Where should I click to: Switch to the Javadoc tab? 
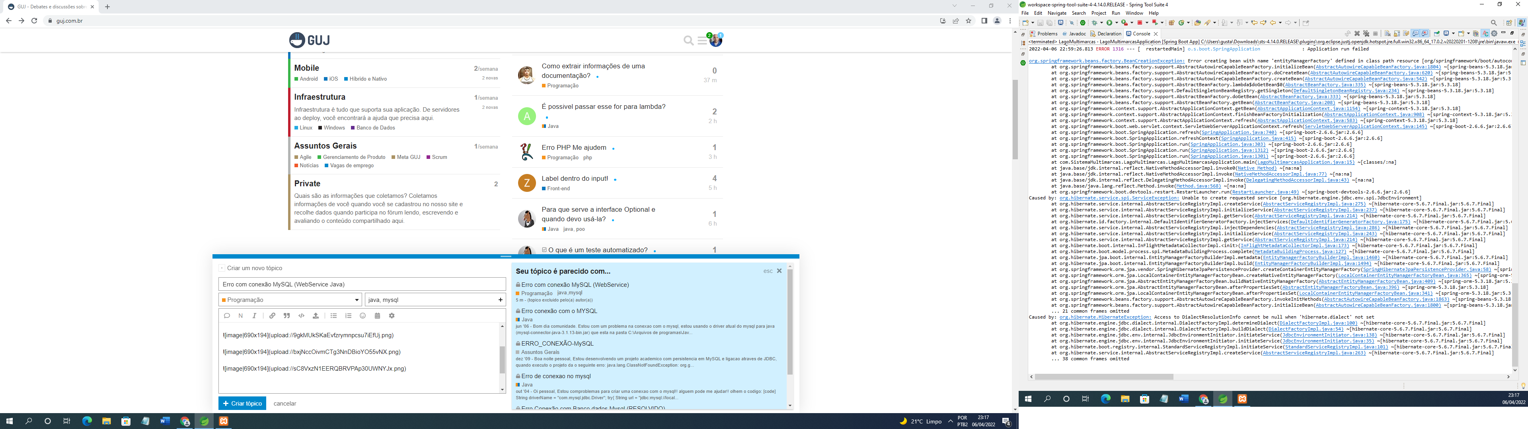(1074, 34)
